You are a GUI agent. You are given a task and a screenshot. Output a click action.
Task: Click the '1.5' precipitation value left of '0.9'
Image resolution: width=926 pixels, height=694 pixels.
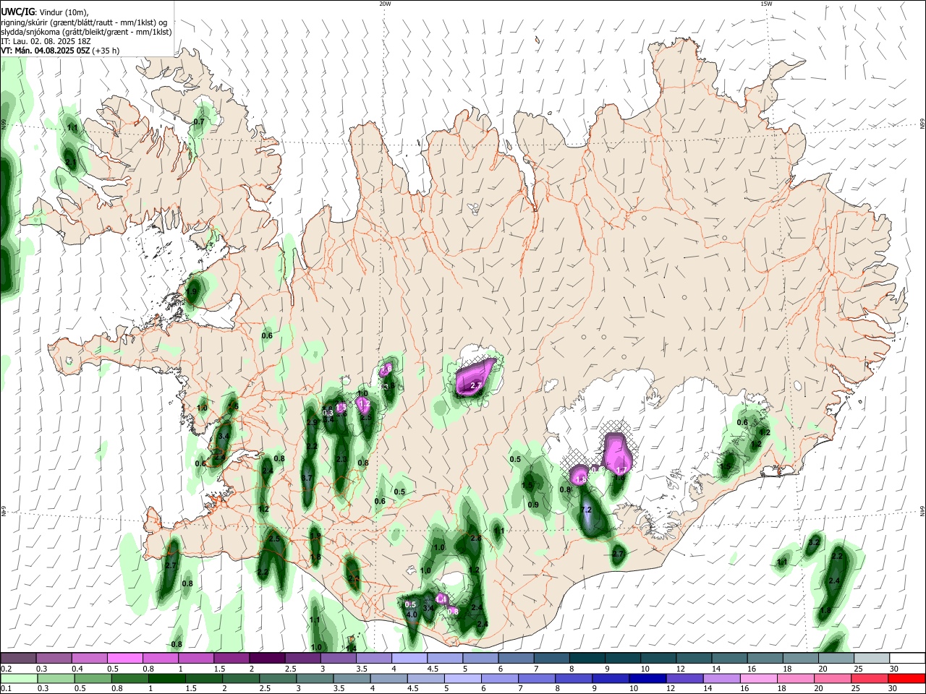527,486
